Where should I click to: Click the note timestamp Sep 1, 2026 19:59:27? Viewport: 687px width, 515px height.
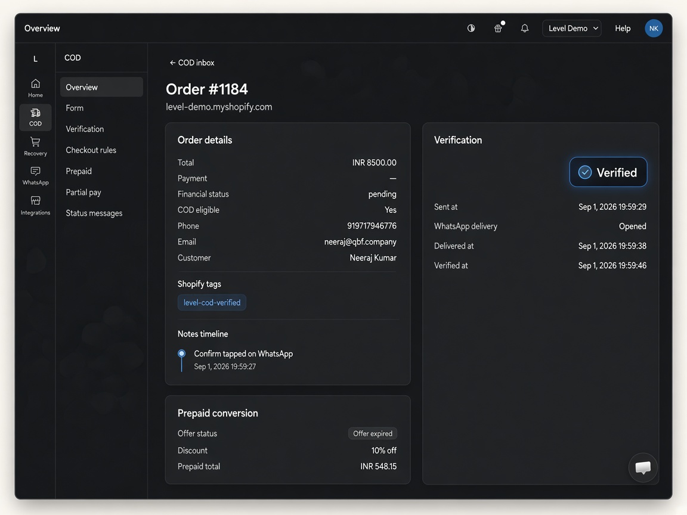point(225,367)
